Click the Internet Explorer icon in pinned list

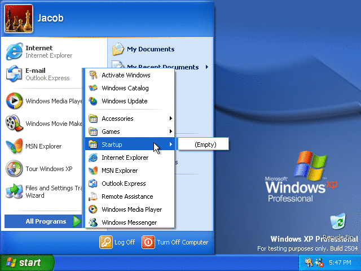(14, 51)
